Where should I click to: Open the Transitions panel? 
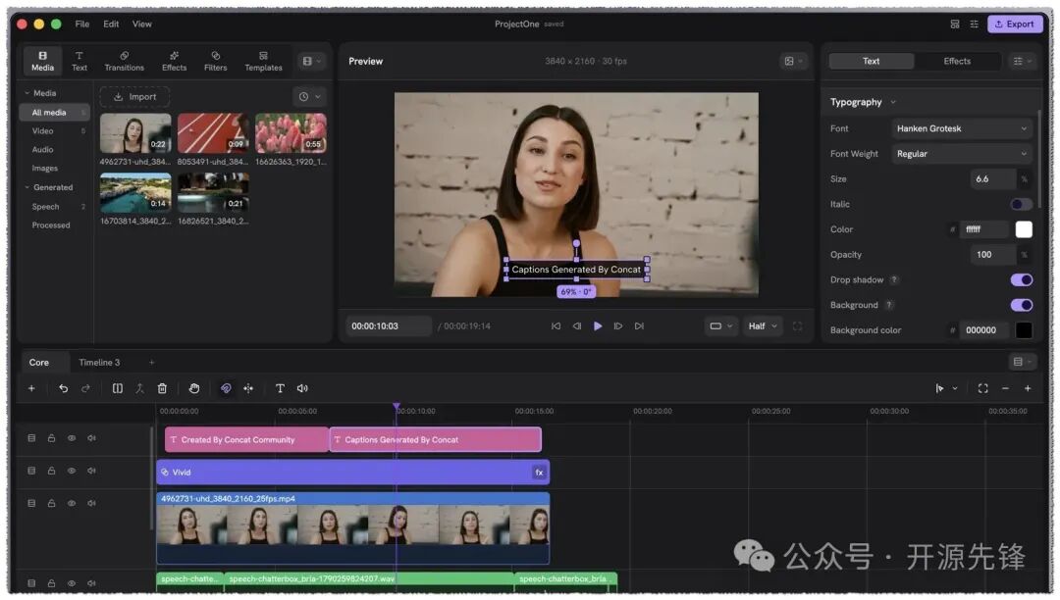click(x=125, y=61)
